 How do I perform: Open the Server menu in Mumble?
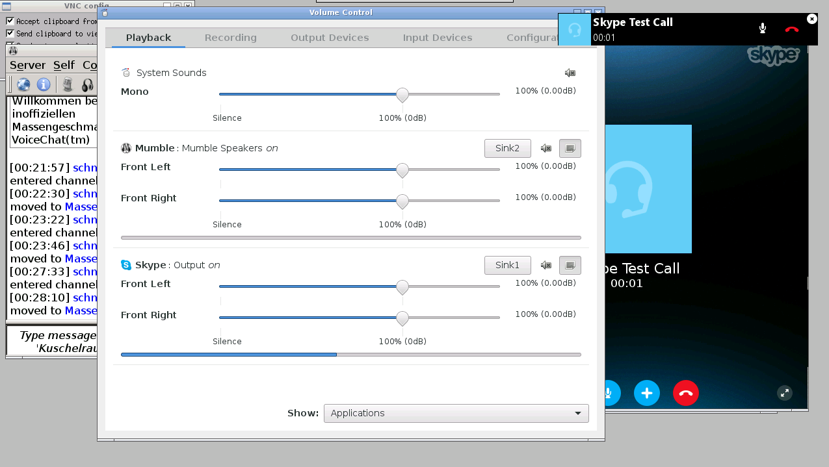[x=27, y=65]
